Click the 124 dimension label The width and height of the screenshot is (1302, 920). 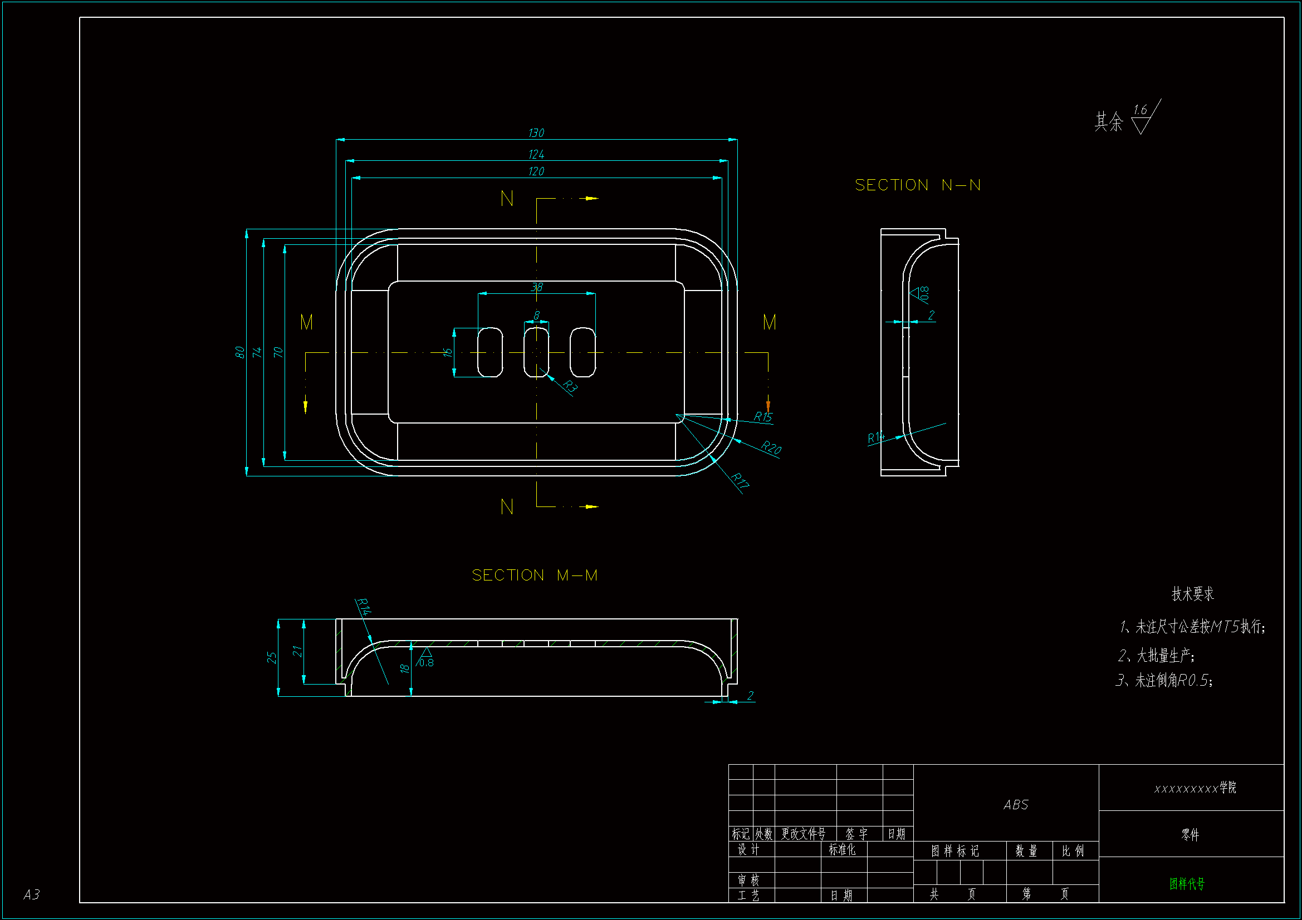pyautogui.click(x=536, y=155)
